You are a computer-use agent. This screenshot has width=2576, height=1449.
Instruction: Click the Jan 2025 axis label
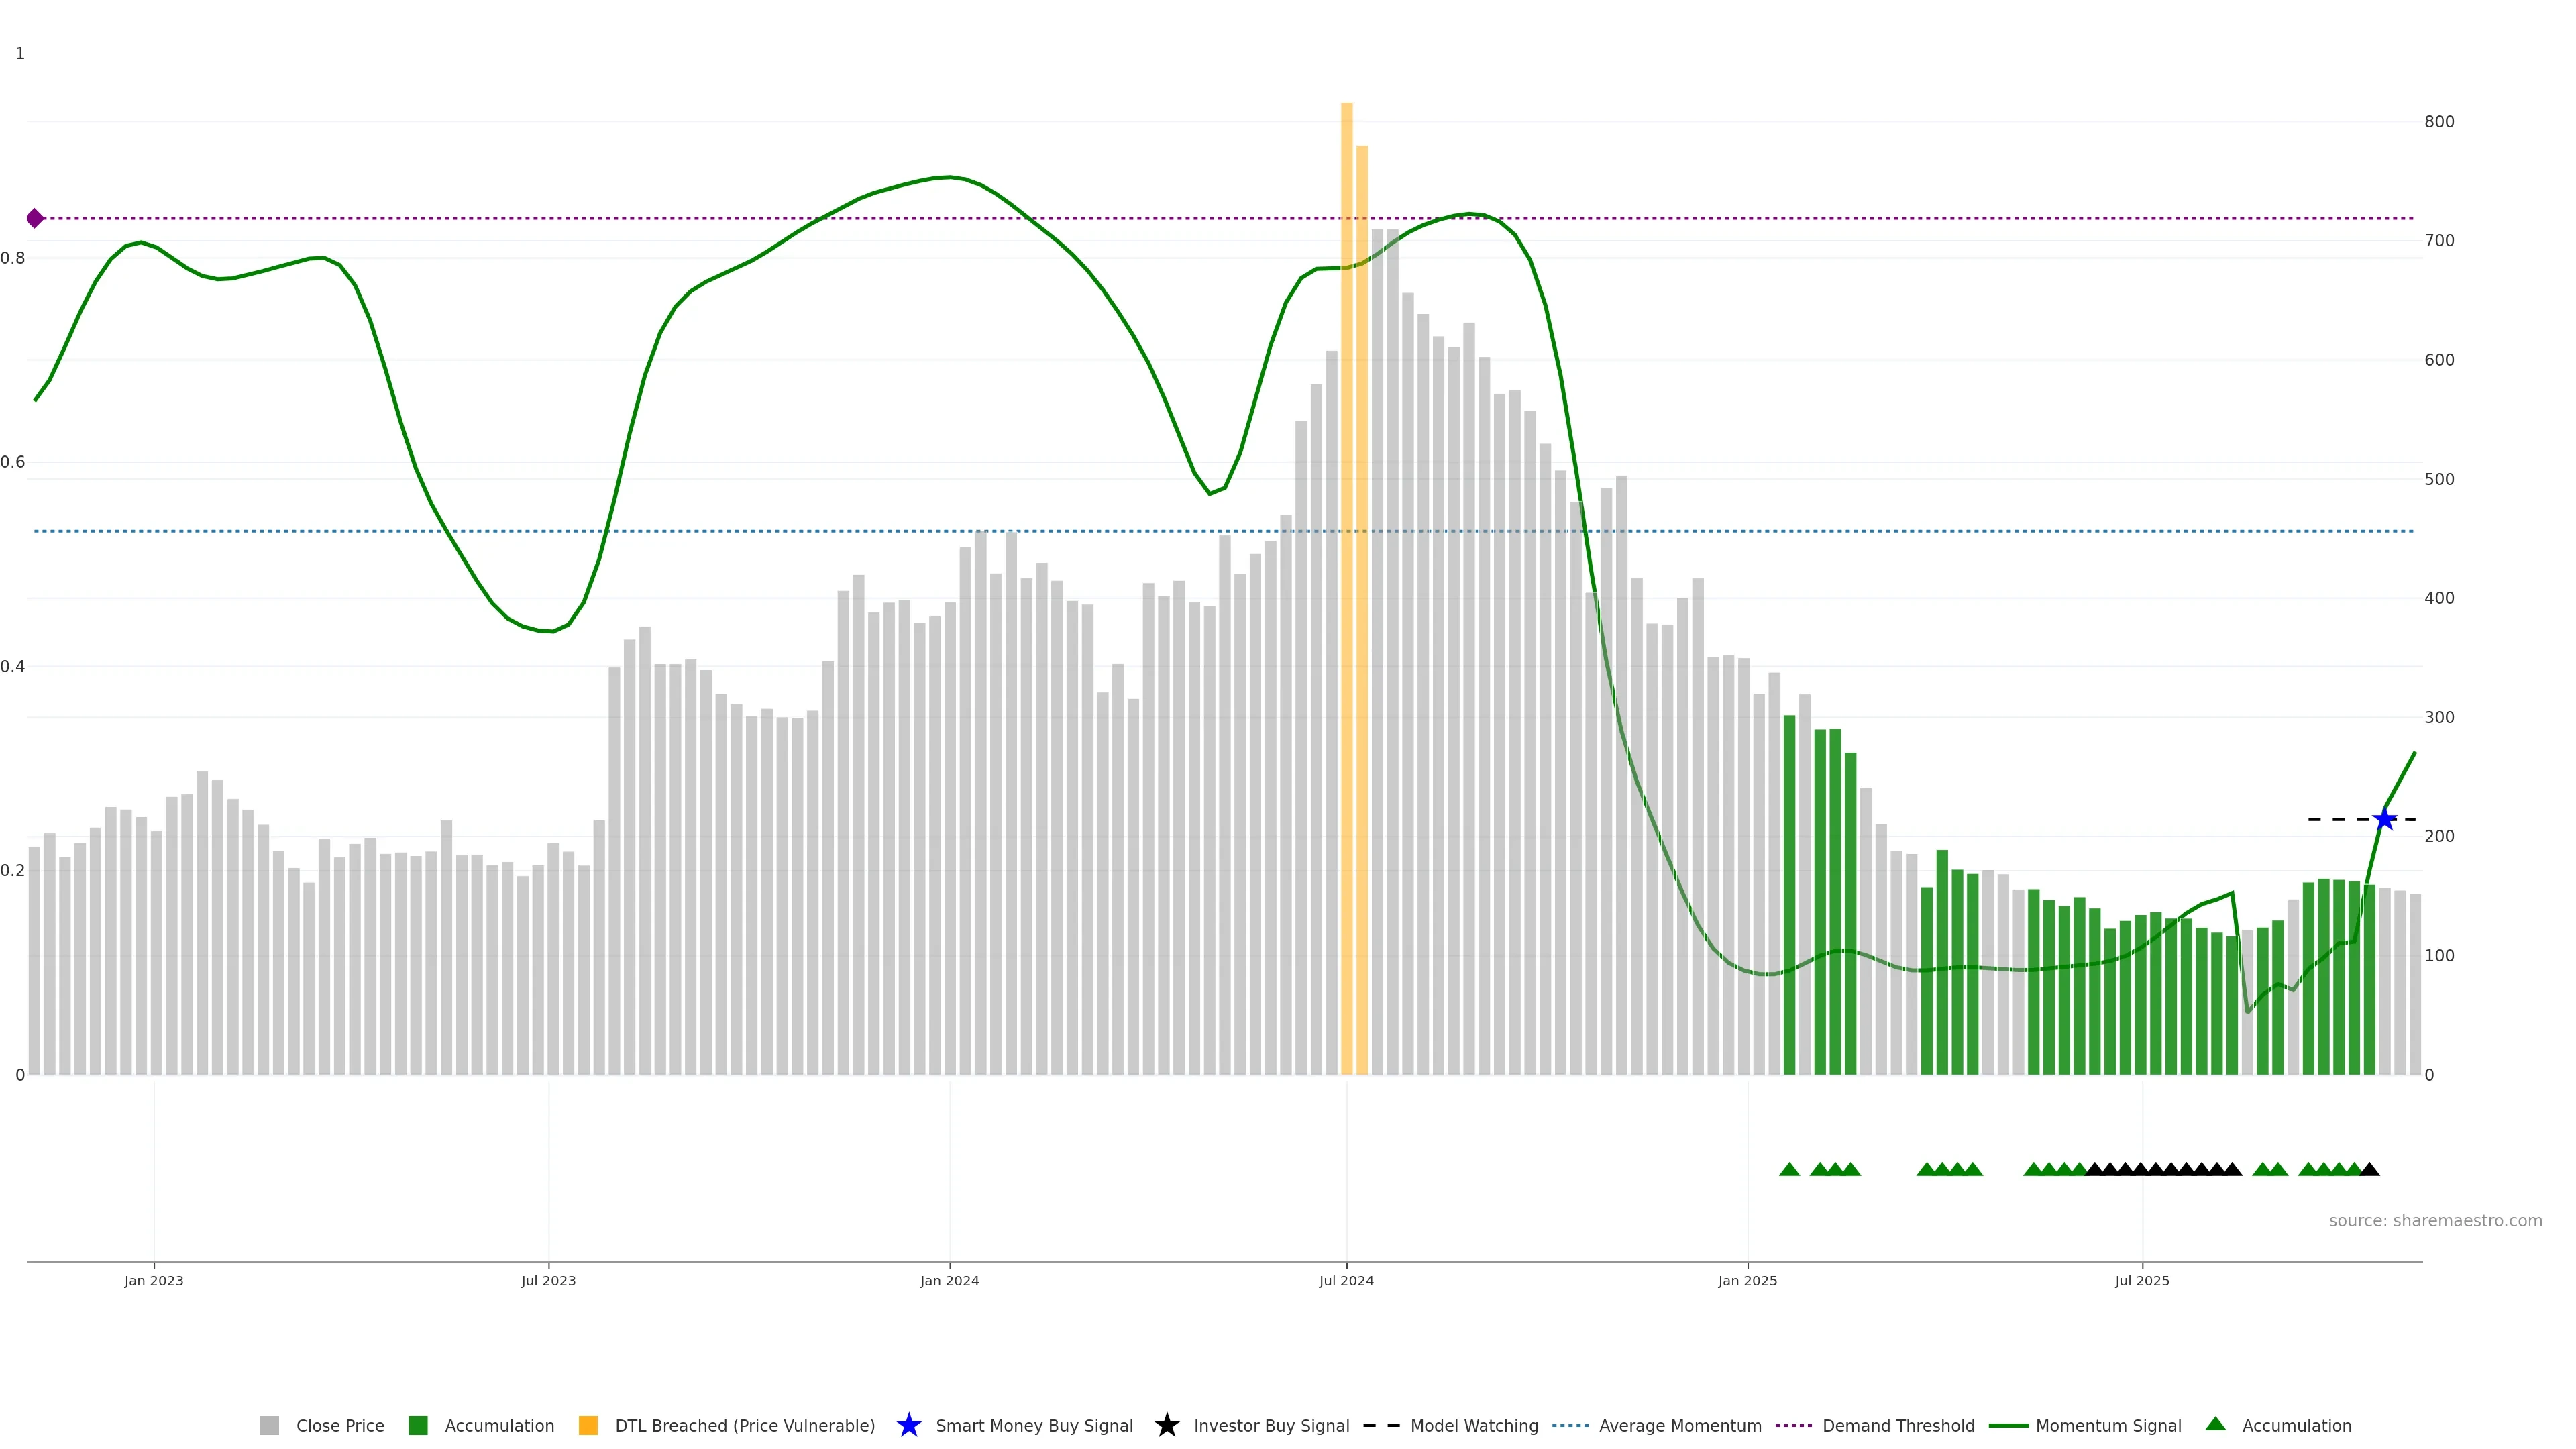click(1747, 1280)
